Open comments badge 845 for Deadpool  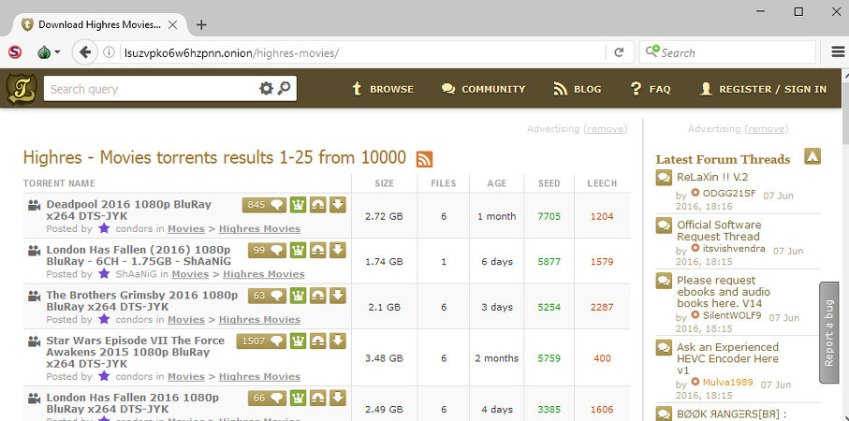click(x=264, y=205)
